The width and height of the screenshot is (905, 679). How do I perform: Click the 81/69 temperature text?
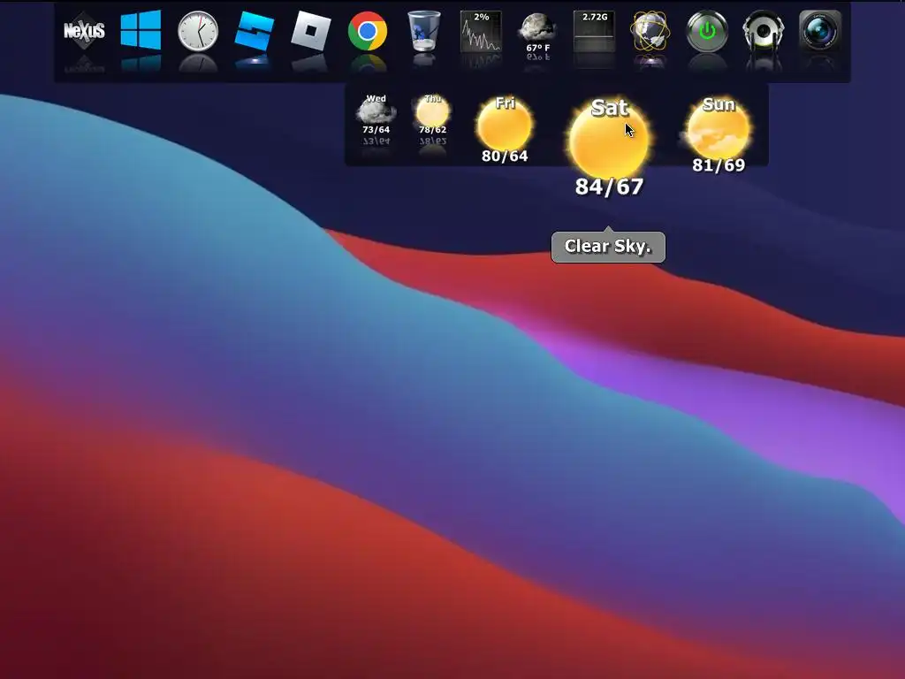719,165
